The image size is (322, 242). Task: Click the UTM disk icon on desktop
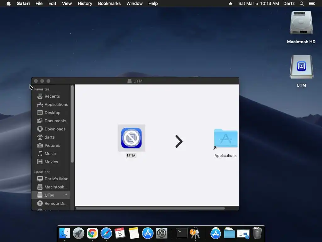(301, 67)
